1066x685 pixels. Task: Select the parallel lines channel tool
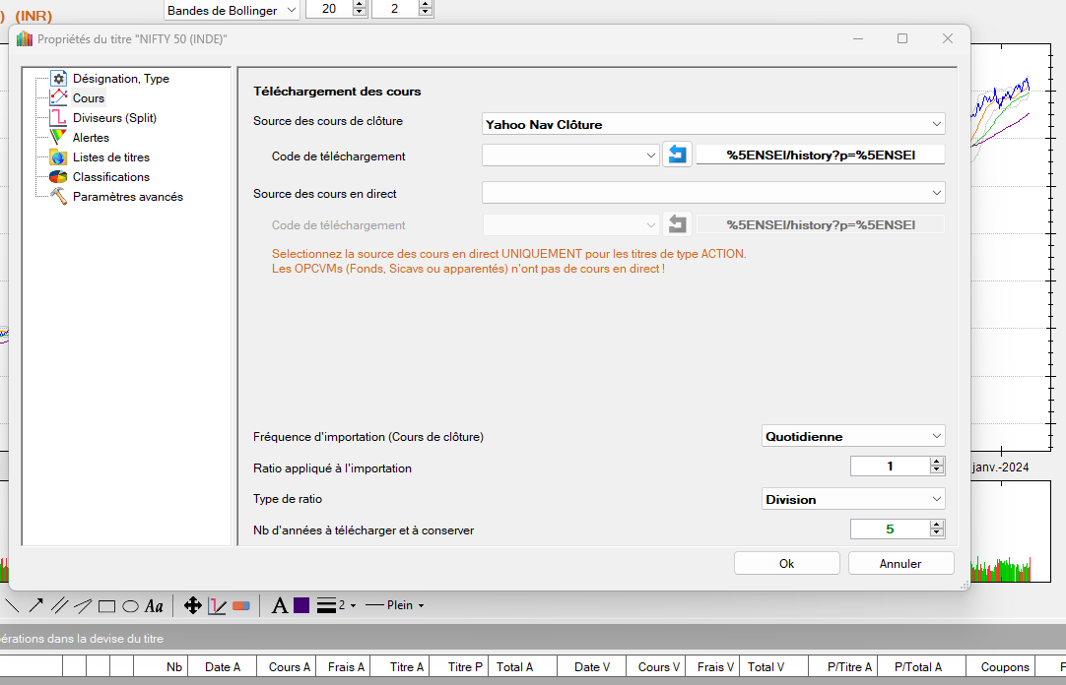coord(60,605)
